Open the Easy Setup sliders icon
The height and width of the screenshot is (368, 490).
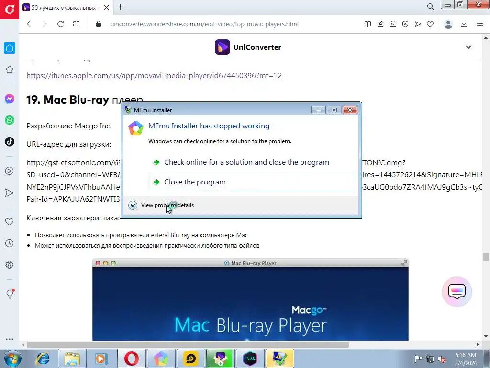(x=480, y=24)
